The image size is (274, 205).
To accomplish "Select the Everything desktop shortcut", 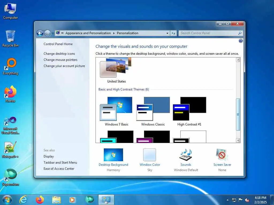I will [10, 66].
